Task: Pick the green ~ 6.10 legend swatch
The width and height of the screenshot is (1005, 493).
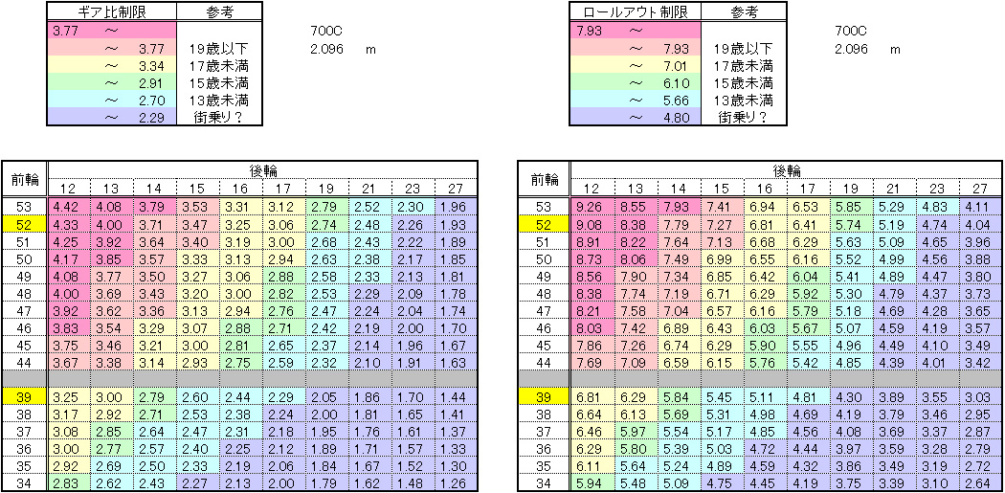Action: tap(636, 82)
